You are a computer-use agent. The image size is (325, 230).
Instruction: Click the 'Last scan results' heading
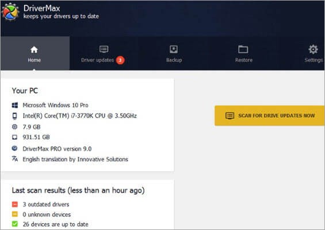[78, 190]
